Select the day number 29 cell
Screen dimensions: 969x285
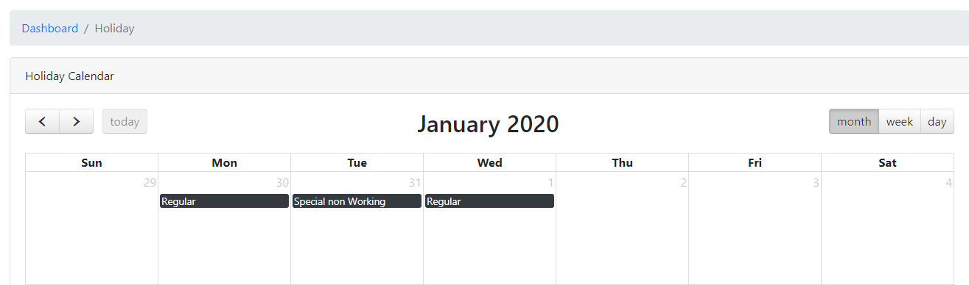pyautogui.click(x=150, y=182)
